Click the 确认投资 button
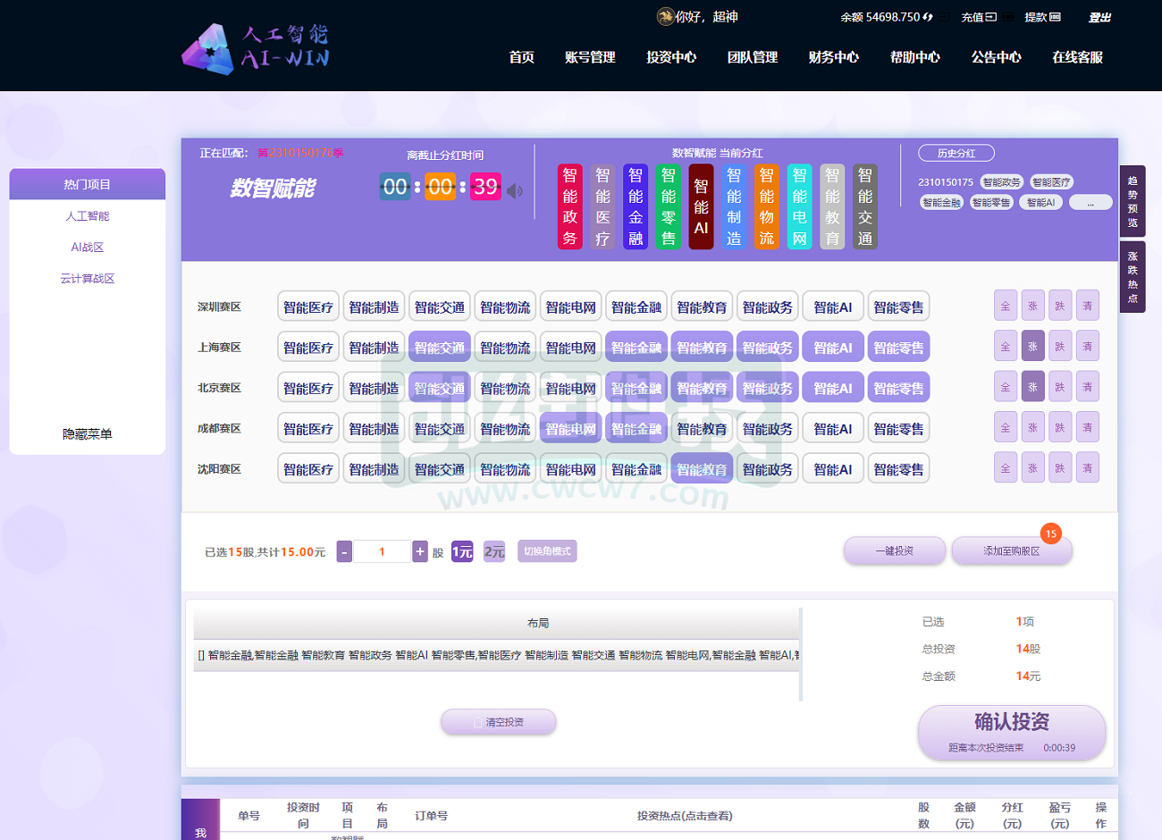This screenshot has width=1162, height=840. tap(1012, 733)
